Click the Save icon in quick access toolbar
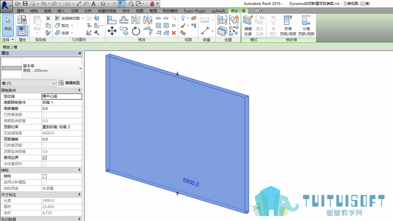Screen dimensions: 393x221 (x=25, y=4)
